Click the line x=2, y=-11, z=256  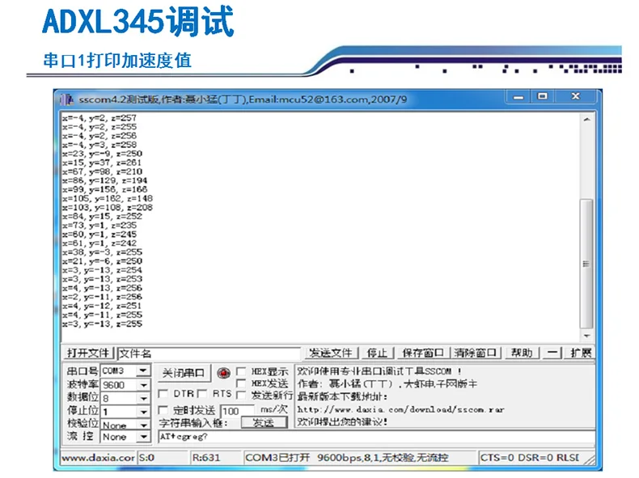click(102, 297)
